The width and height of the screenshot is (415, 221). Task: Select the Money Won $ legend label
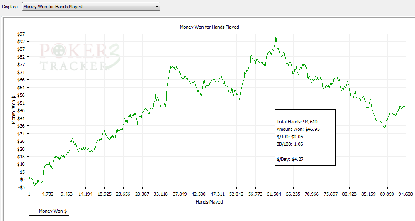tap(50, 211)
